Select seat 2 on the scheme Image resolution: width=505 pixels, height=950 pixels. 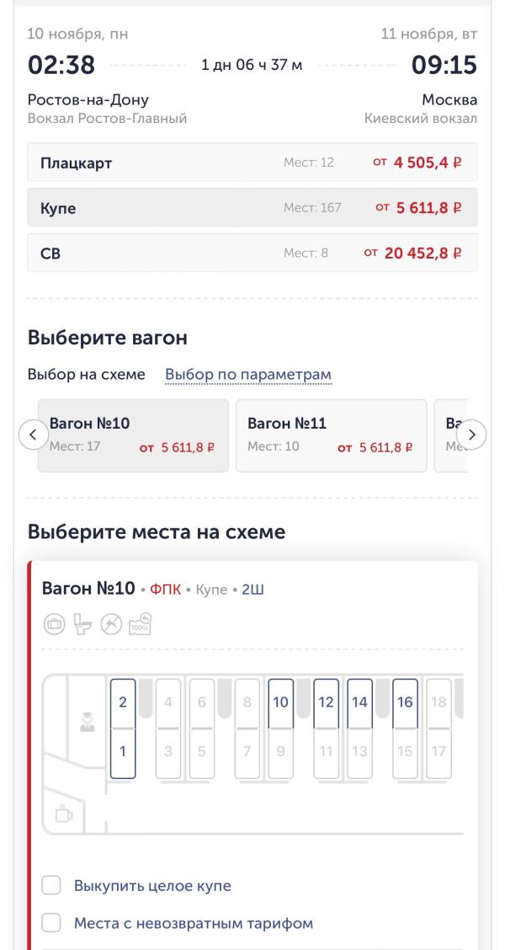(x=123, y=702)
